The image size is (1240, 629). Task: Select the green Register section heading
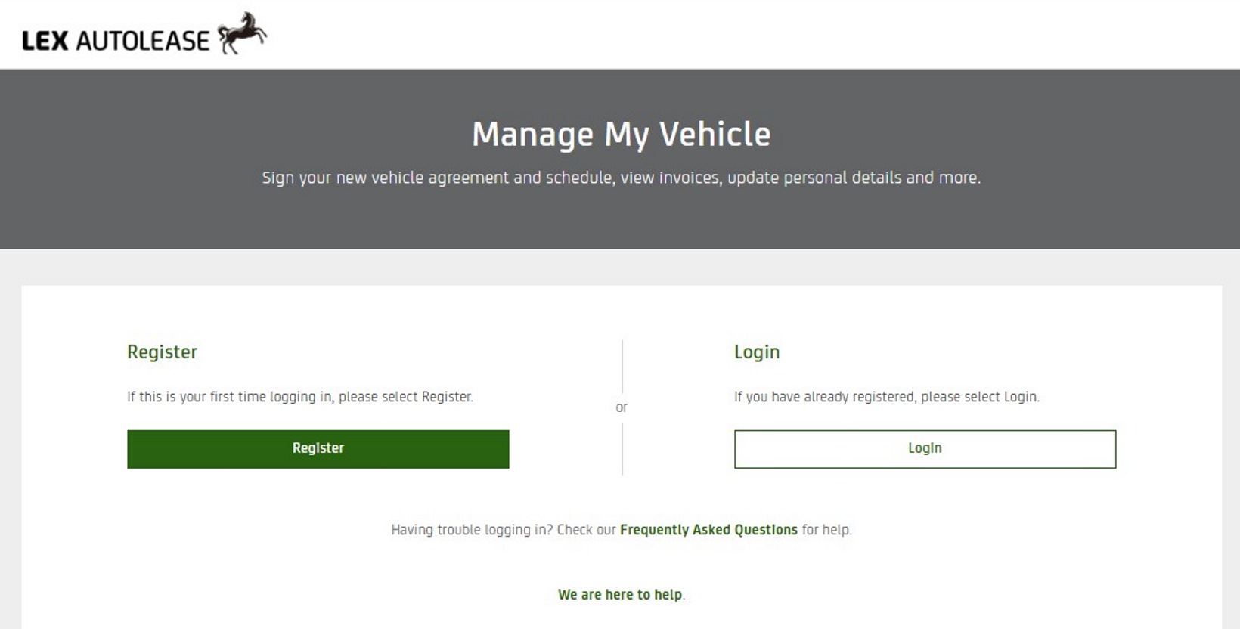pos(162,352)
